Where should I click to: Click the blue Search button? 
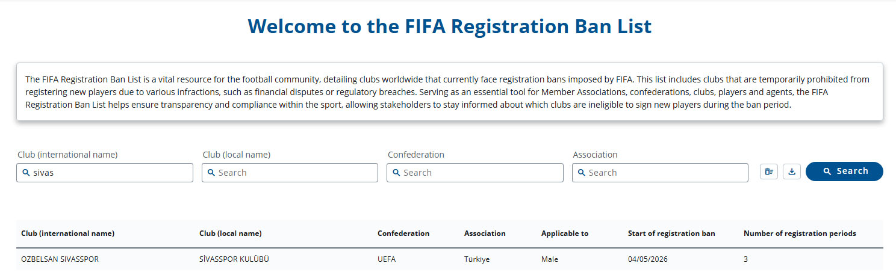pos(844,171)
